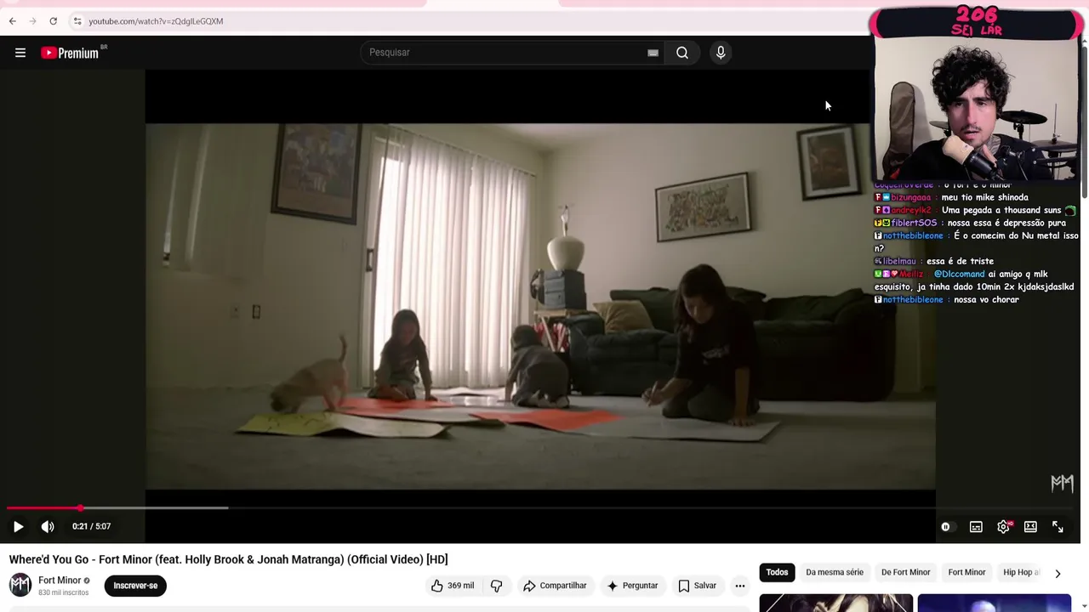1089x612 pixels.
Task: Click the 0:21 / 5:07 time display
Action: [x=92, y=526]
